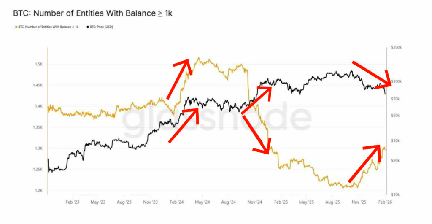This screenshot has height=224, width=432.
Task: Select the Feb '23 x-axis label
Action: [72, 202]
